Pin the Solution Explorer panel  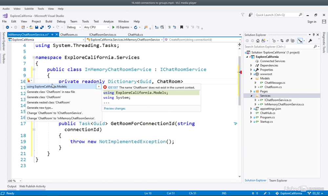click(314, 35)
